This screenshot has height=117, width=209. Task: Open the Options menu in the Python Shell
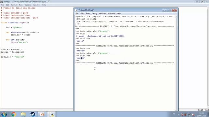(x=102, y=13)
